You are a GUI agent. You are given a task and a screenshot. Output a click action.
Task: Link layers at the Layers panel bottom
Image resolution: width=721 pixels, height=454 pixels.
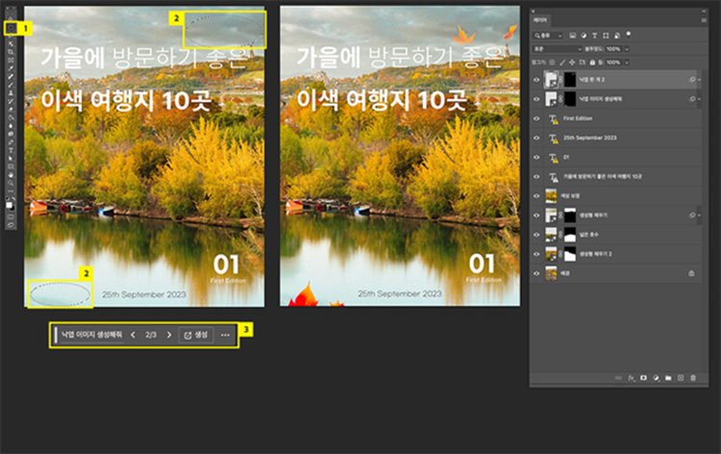click(618, 378)
